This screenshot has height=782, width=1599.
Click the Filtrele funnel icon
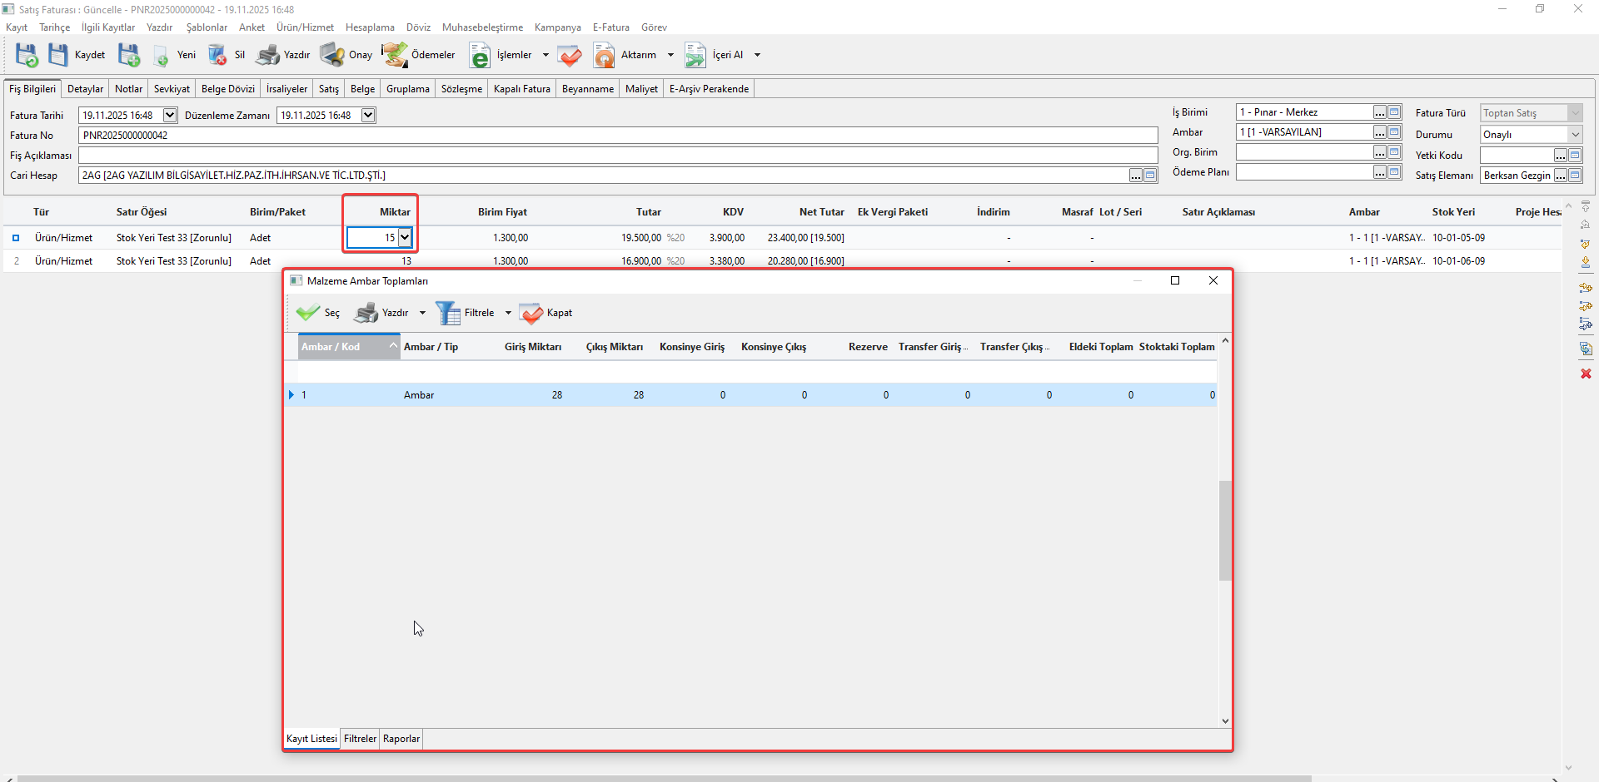[x=448, y=313]
